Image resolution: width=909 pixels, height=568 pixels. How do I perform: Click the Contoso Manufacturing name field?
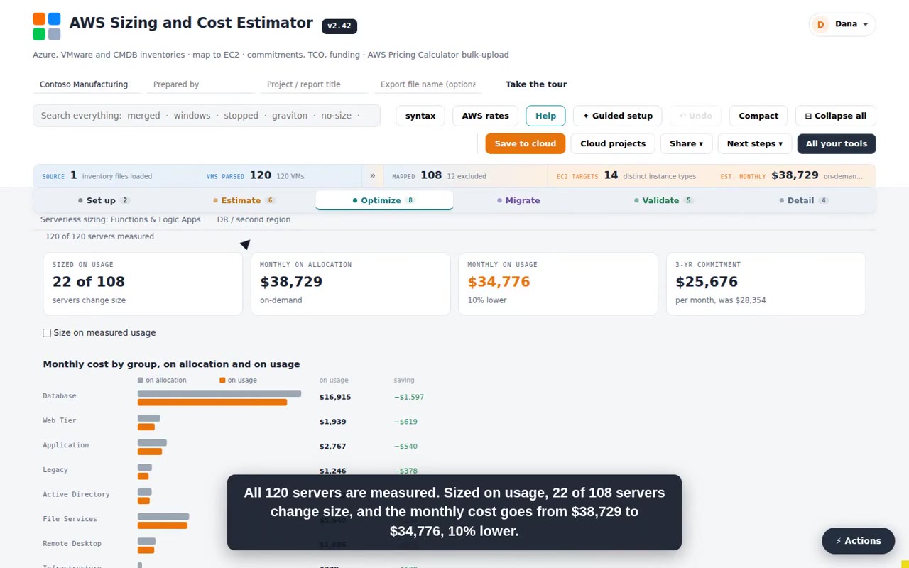[x=86, y=84]
